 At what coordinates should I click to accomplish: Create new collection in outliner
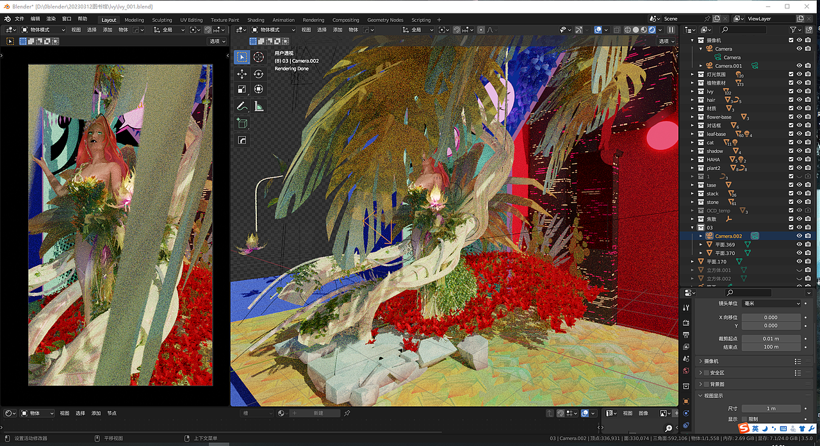pos(808,29)
